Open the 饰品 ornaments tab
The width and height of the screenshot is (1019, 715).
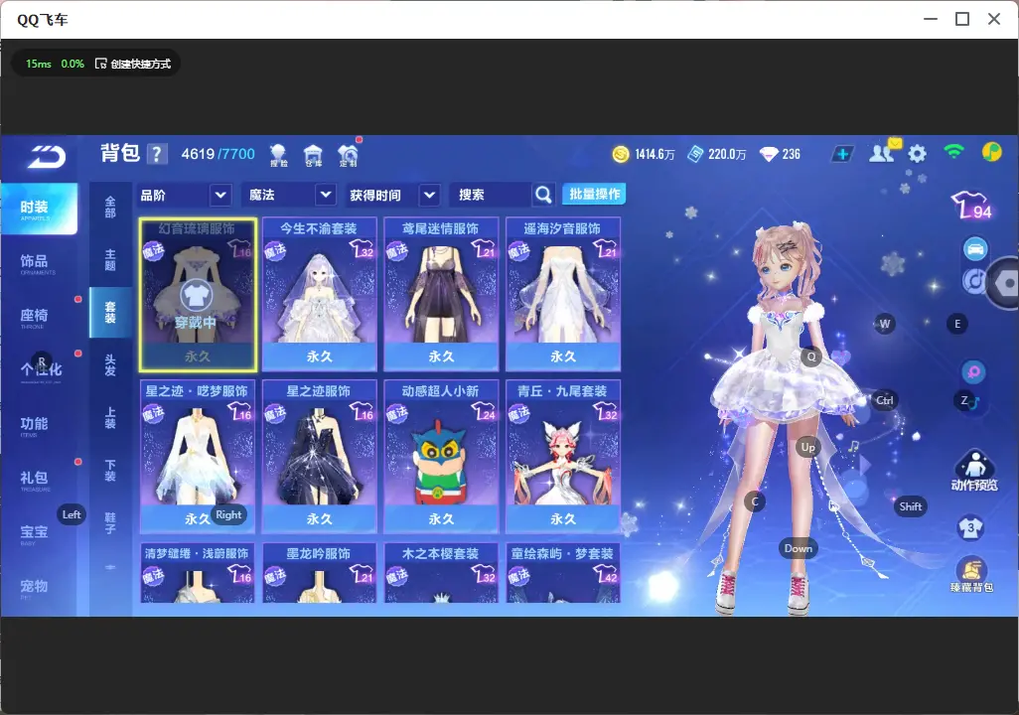point(39,263)
